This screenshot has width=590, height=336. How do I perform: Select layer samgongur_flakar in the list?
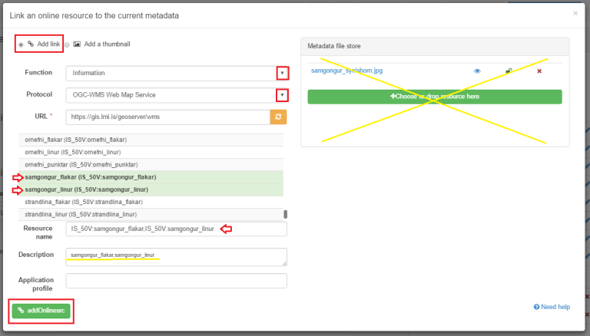point(86,177)
